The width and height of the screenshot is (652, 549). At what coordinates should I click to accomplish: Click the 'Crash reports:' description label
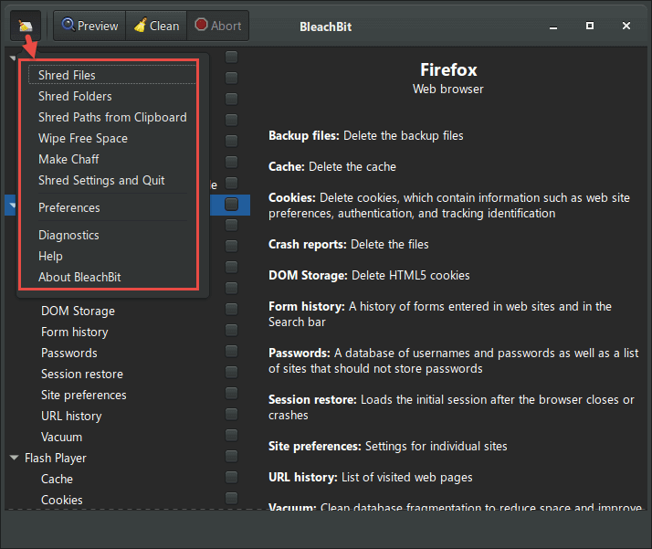(x=308, y=244)
